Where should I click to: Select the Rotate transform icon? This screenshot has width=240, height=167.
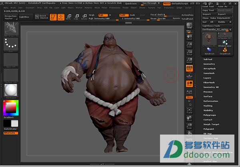(84, 17)
